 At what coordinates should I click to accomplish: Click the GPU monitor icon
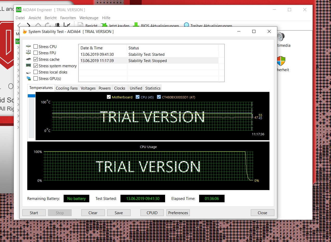pos(29,78)
